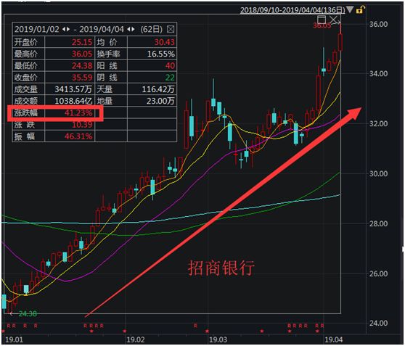
Task: Click the 28.00 price axis label
Action: coord(378,223)
